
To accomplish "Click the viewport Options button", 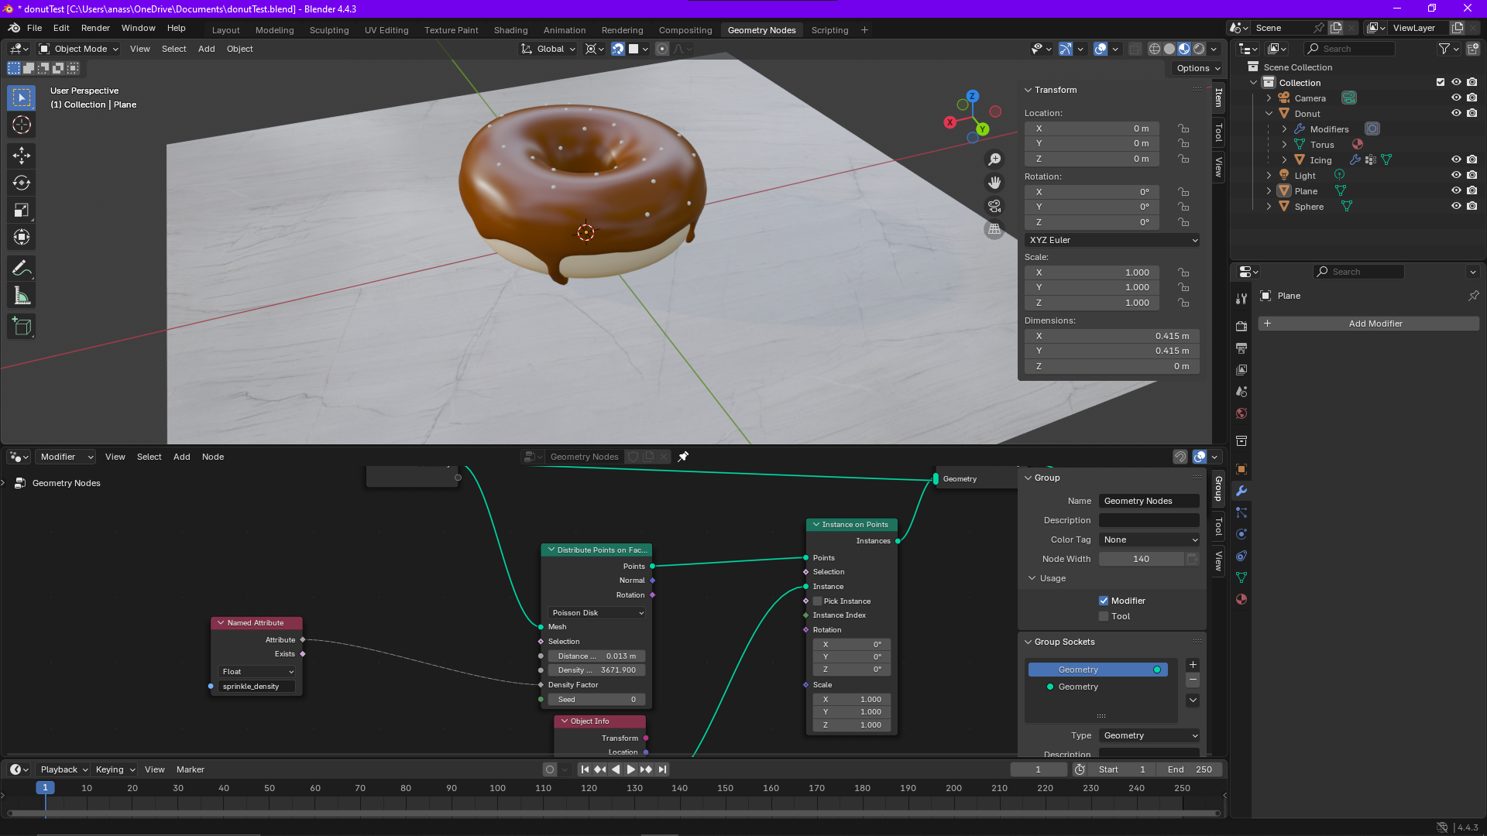I will tap(1197, 68).
